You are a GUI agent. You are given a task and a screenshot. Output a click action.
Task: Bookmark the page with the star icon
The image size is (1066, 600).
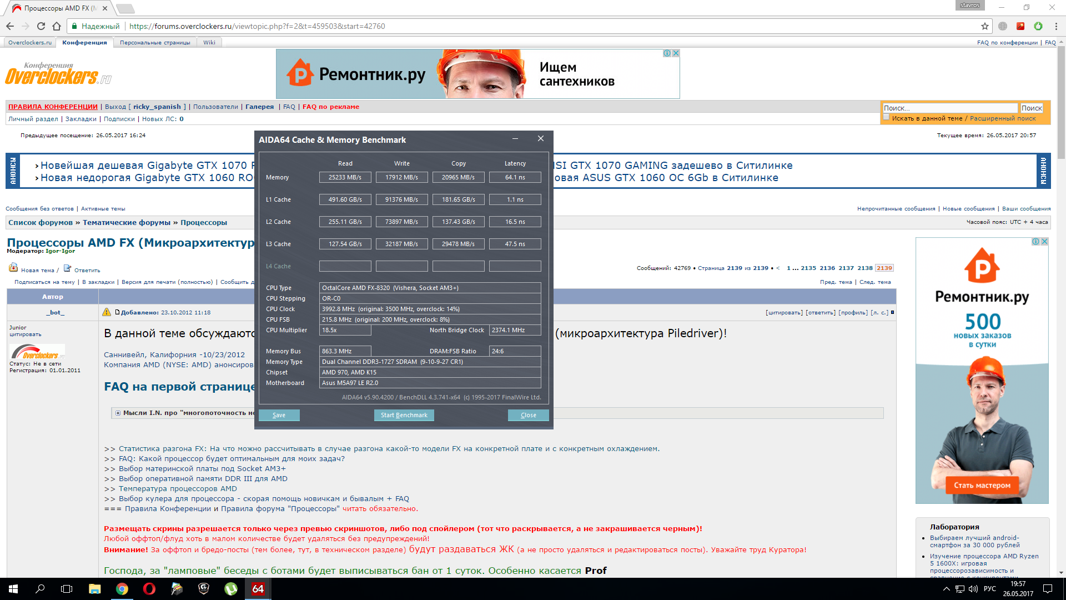click(984, 26)
